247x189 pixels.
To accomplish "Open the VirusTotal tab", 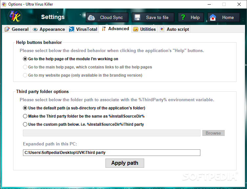I will [x=83, y=29].
